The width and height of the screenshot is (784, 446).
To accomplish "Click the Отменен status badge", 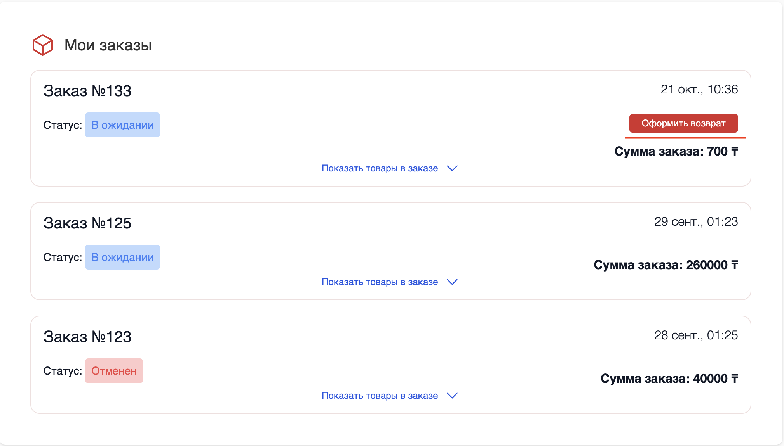I will 114,371.
